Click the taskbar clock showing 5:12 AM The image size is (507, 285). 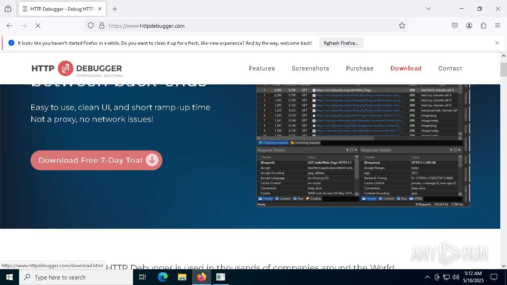click(x=473, y=277)
